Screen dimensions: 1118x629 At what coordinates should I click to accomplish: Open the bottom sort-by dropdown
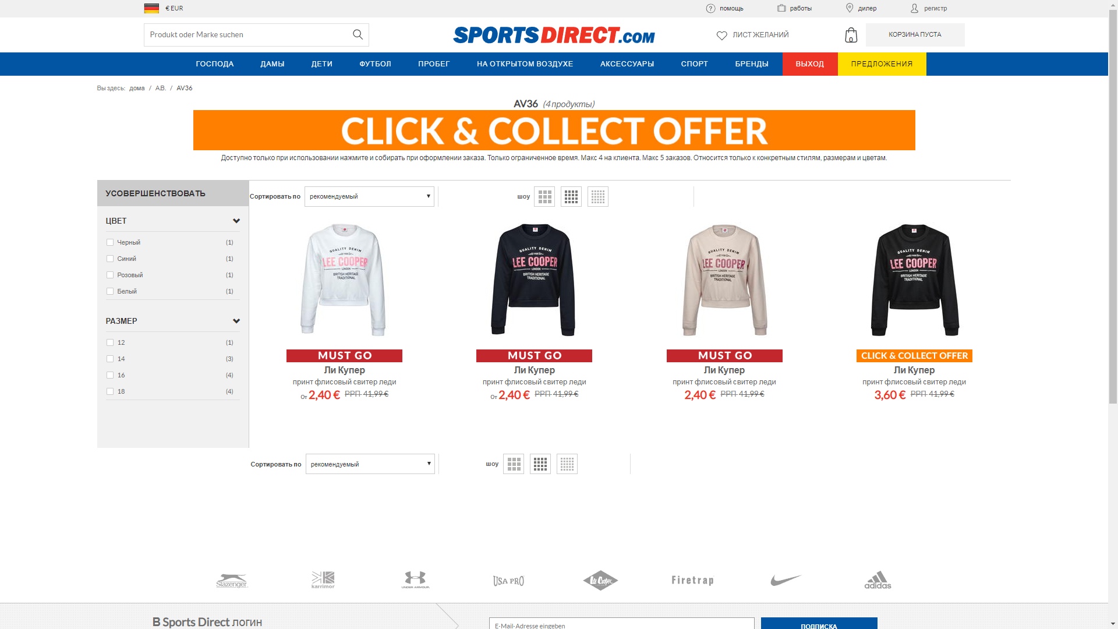(x=370, y=464)
